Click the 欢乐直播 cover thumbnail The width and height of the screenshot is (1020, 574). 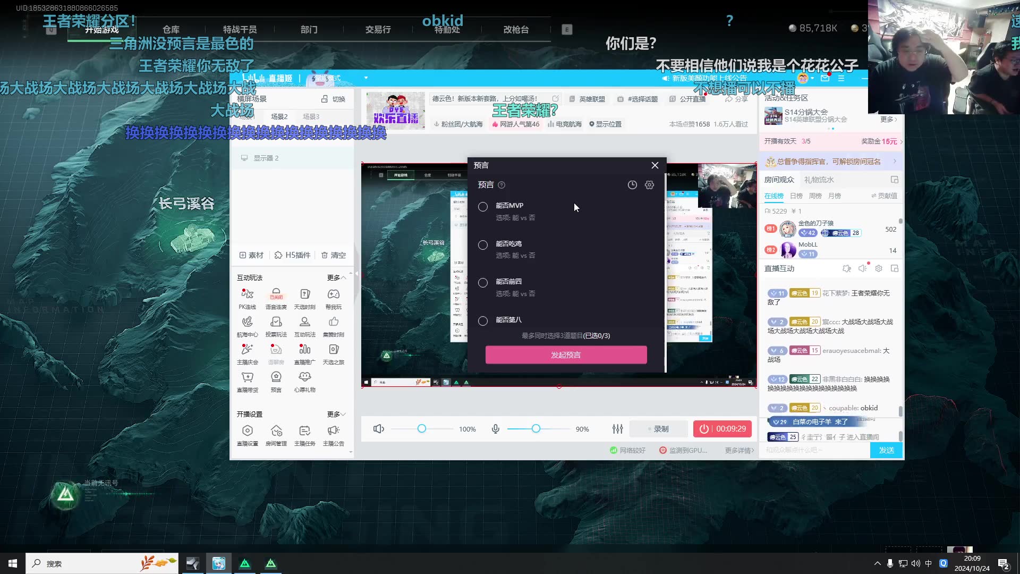pyautogui.click(x=395, y=111)
